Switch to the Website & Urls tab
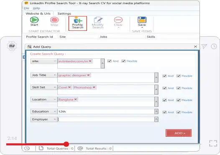Screen dimensions: 220x155 tap(38, 13)
